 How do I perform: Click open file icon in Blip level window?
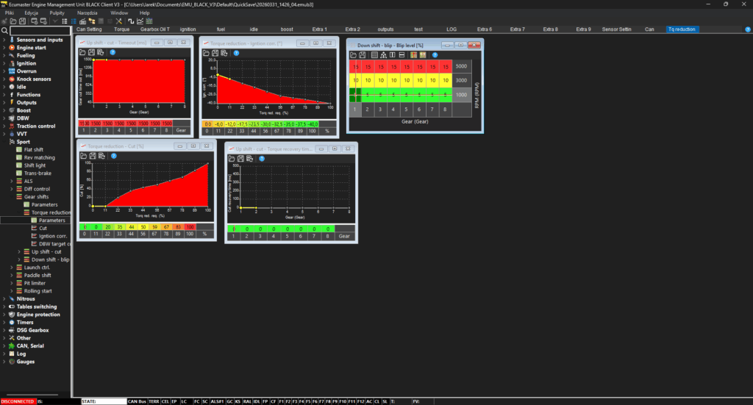354,54
